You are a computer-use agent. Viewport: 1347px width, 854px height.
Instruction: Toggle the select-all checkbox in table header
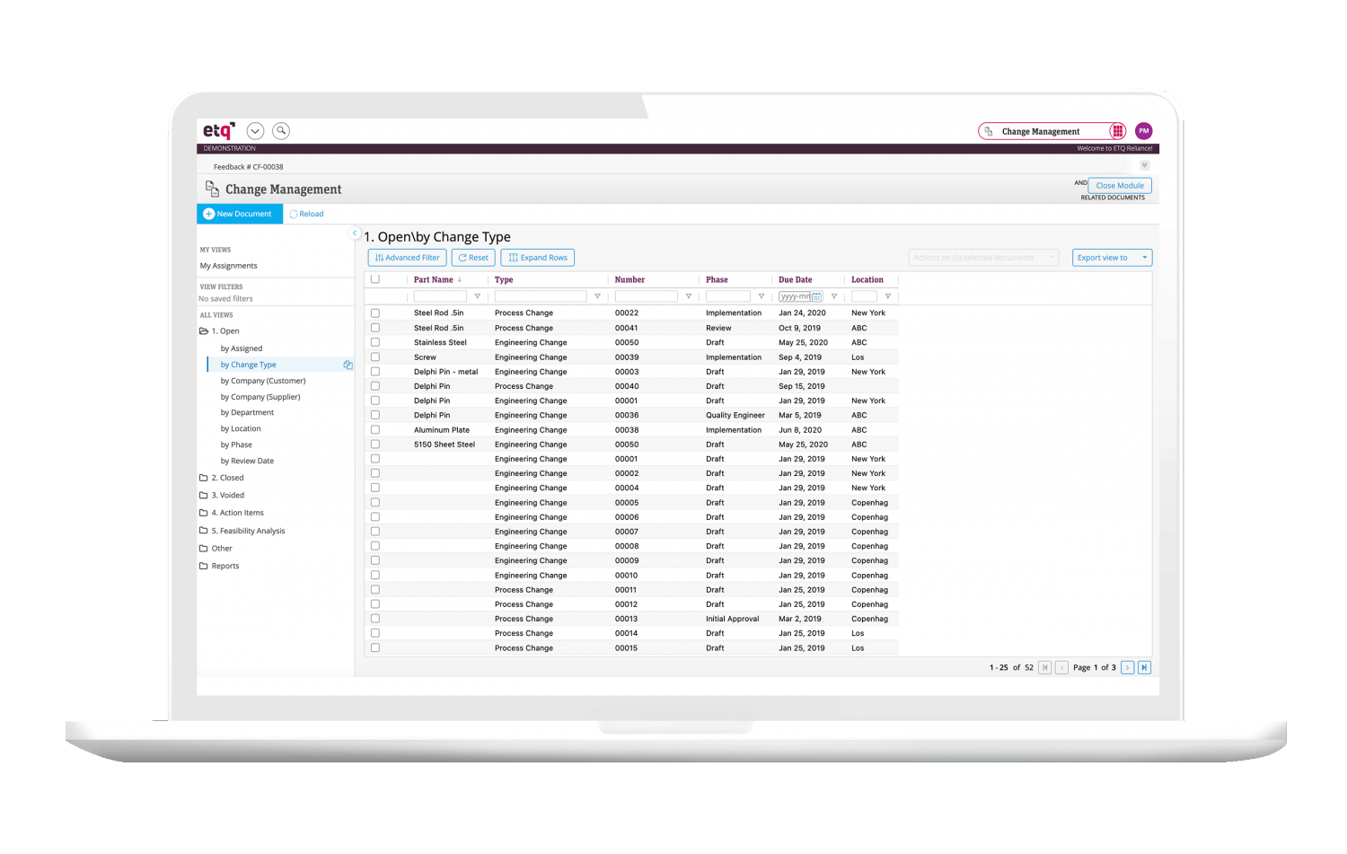click(375, 279)
